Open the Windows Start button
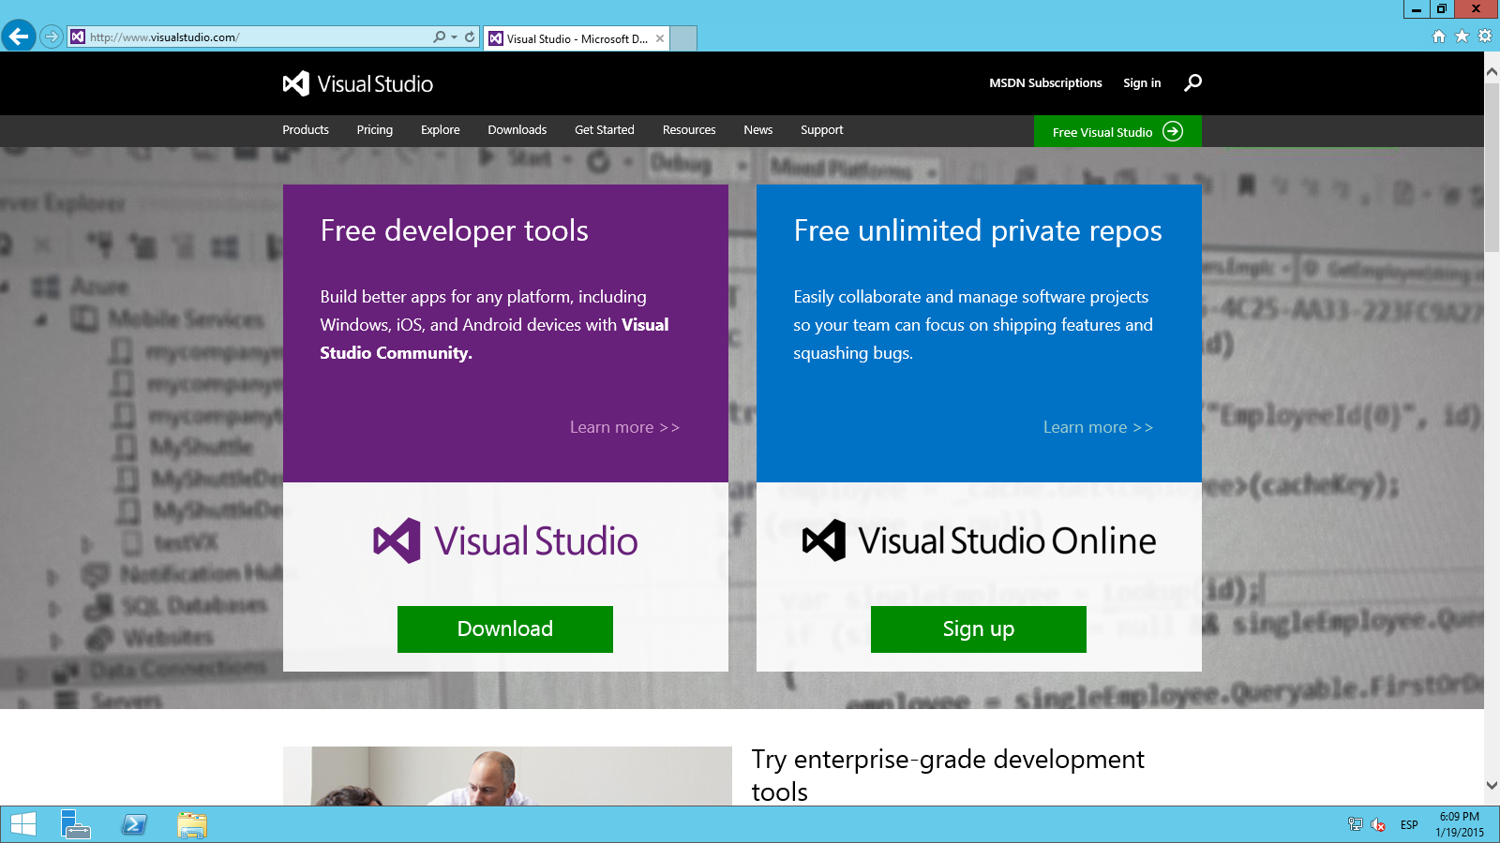1500x843 pixels. tap(23, 824)
